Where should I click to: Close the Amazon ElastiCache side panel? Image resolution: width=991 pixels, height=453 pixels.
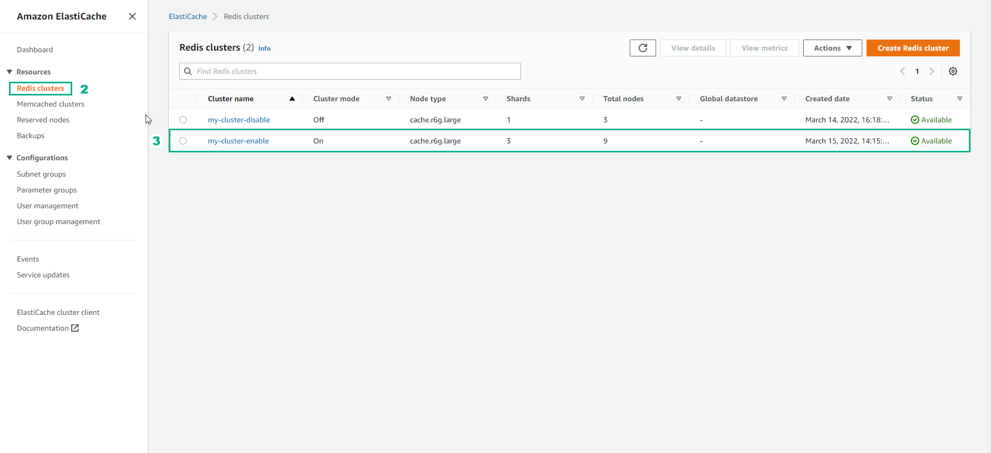132,16
